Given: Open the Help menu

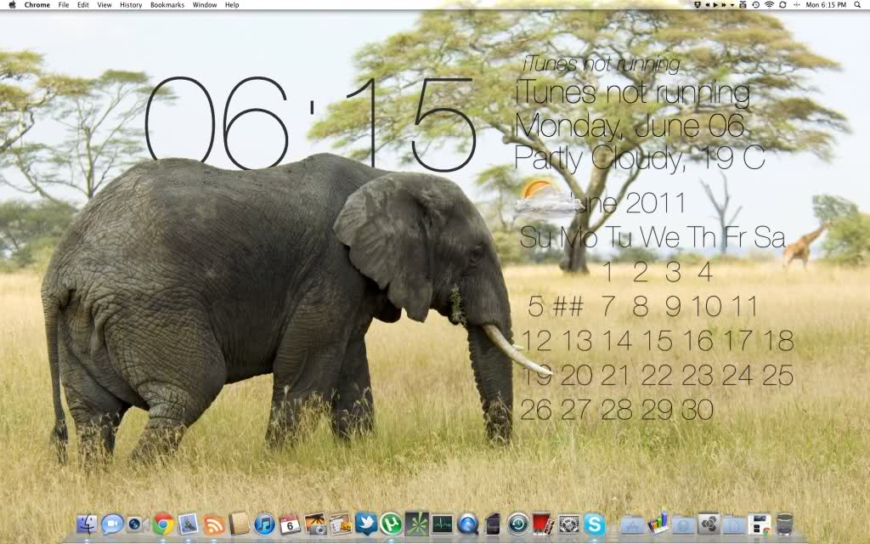Looking at the screenshot, I should (x=232, y=4).
